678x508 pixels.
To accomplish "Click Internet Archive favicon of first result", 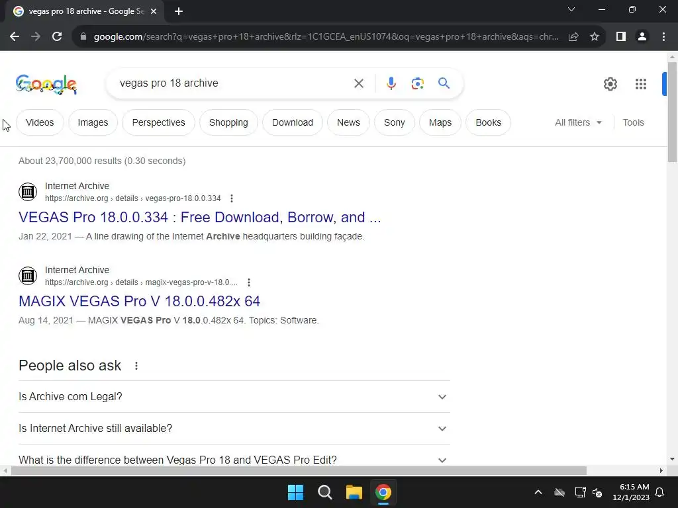I will tap(28, 191).
